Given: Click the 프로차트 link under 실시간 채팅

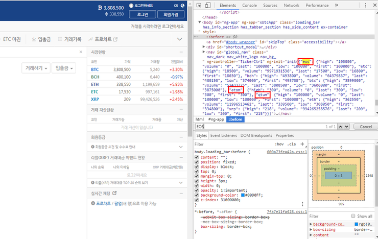Looking at the screenshot, I should pyautogui.click(x=103, y=203).
